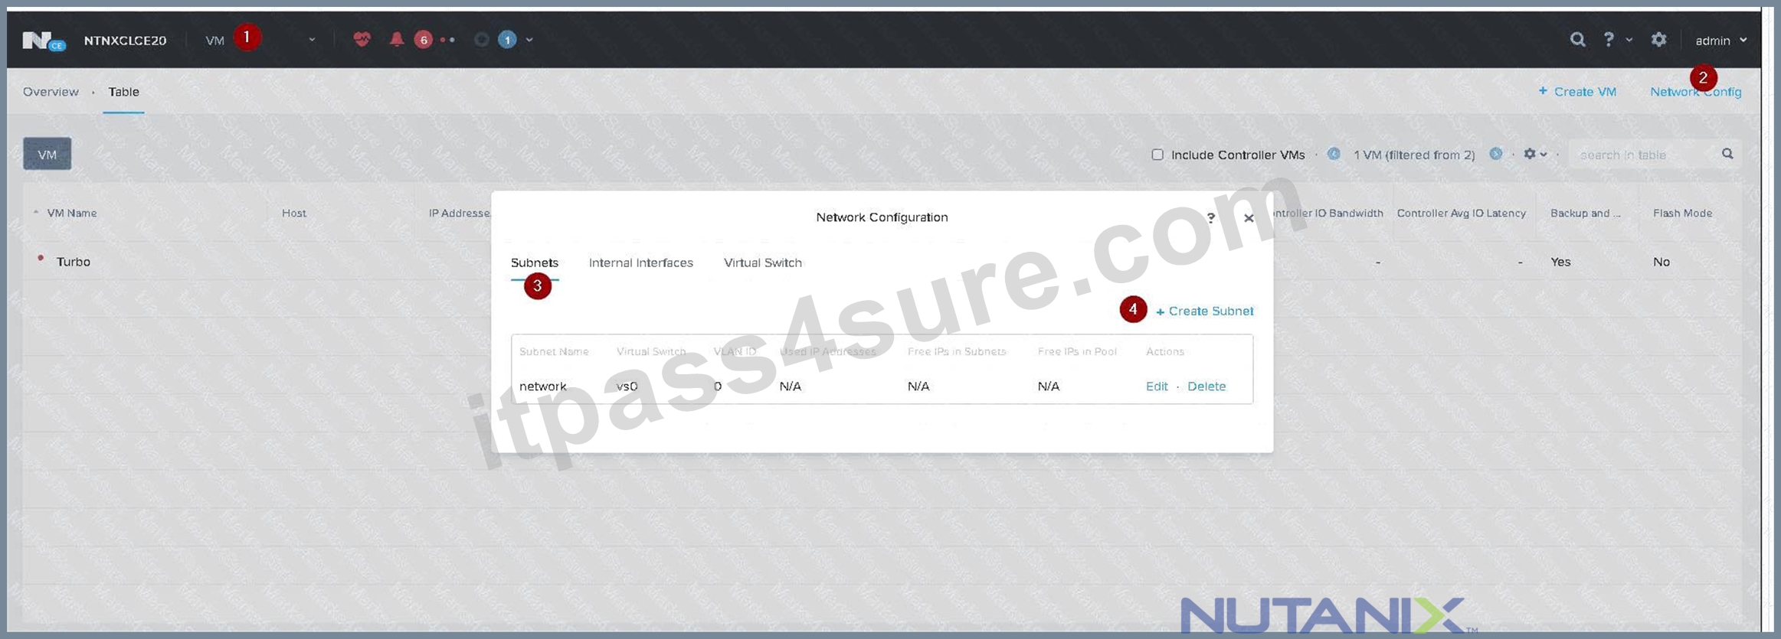Image resolution: width=1781 pixels, height=639 pixels.
Task: Click the Nutanix logo icon
Action: coord(44,41)
